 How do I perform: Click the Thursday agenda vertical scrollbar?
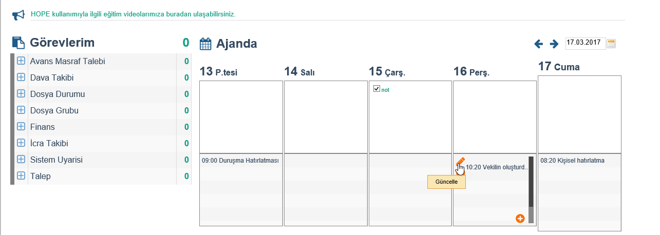click(x=531, y=190)
